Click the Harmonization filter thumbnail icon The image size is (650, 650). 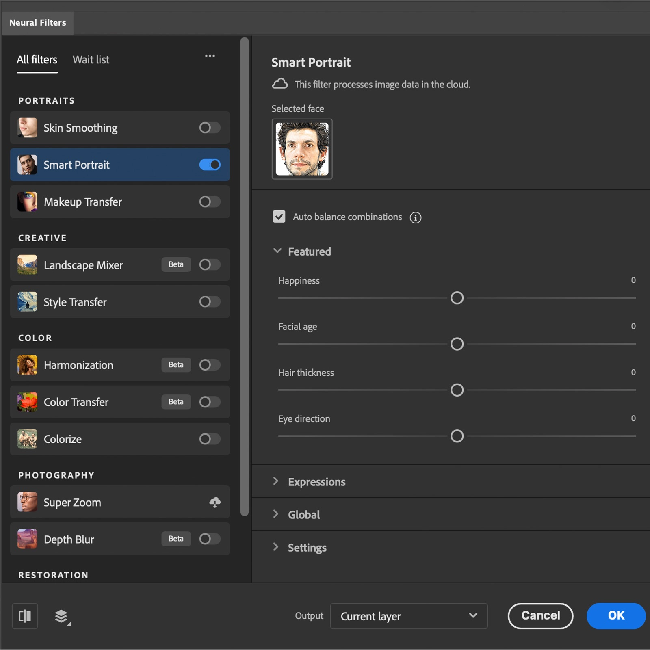point(27,365)
